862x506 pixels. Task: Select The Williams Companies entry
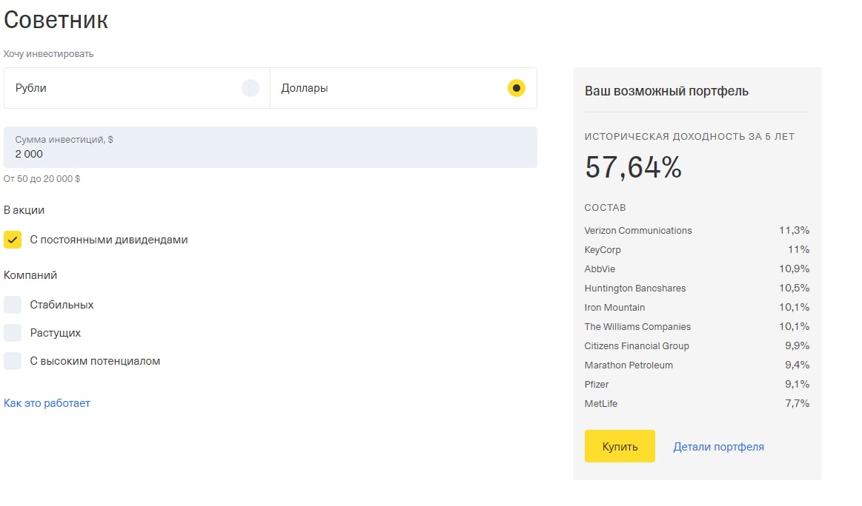click(637, 326)
